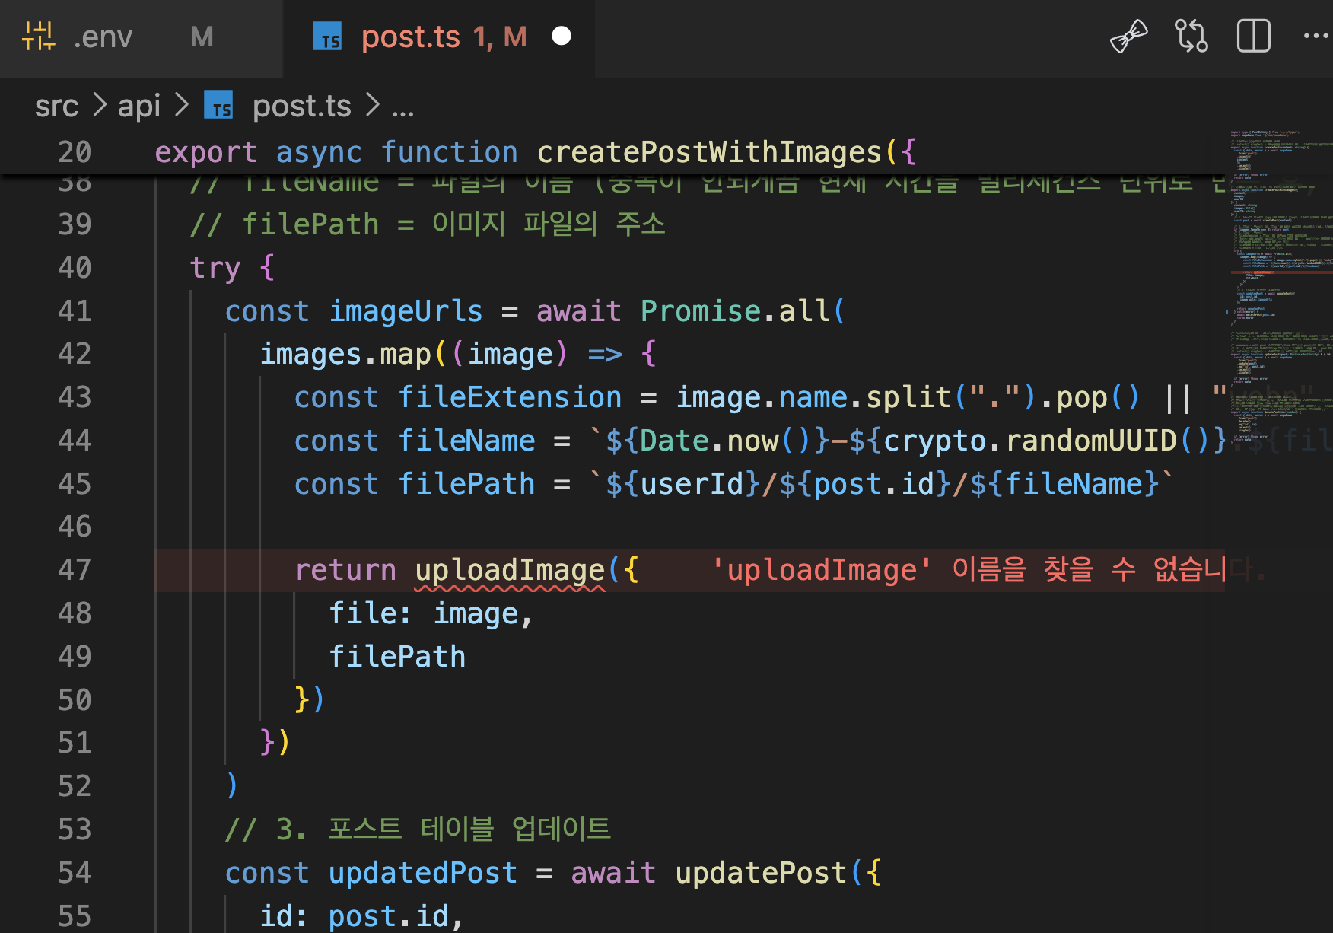Expand the post.ts breadcrumb file dropdown
This screenshot has width=1333, height=933.
pyautogui.click(x=302, y=106)
